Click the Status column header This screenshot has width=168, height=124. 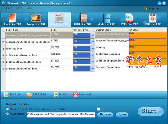[x=148, y=30]
